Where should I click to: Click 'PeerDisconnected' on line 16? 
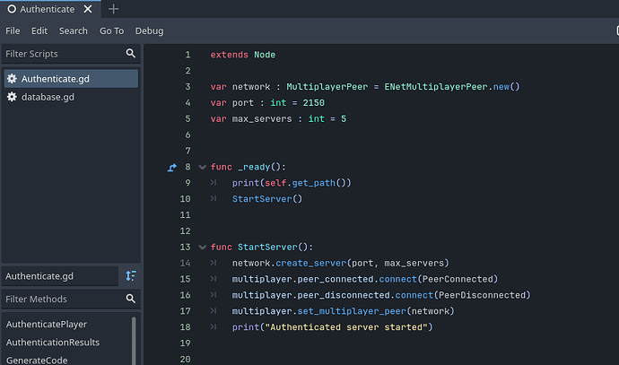click(x=482, y=295)
